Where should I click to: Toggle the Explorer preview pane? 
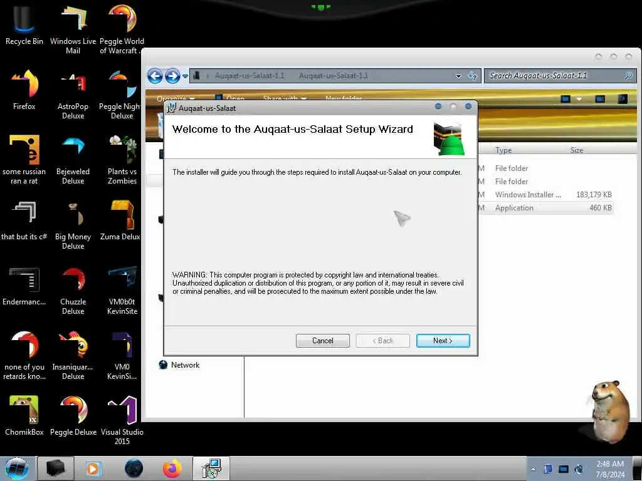(x=600, y=98)
